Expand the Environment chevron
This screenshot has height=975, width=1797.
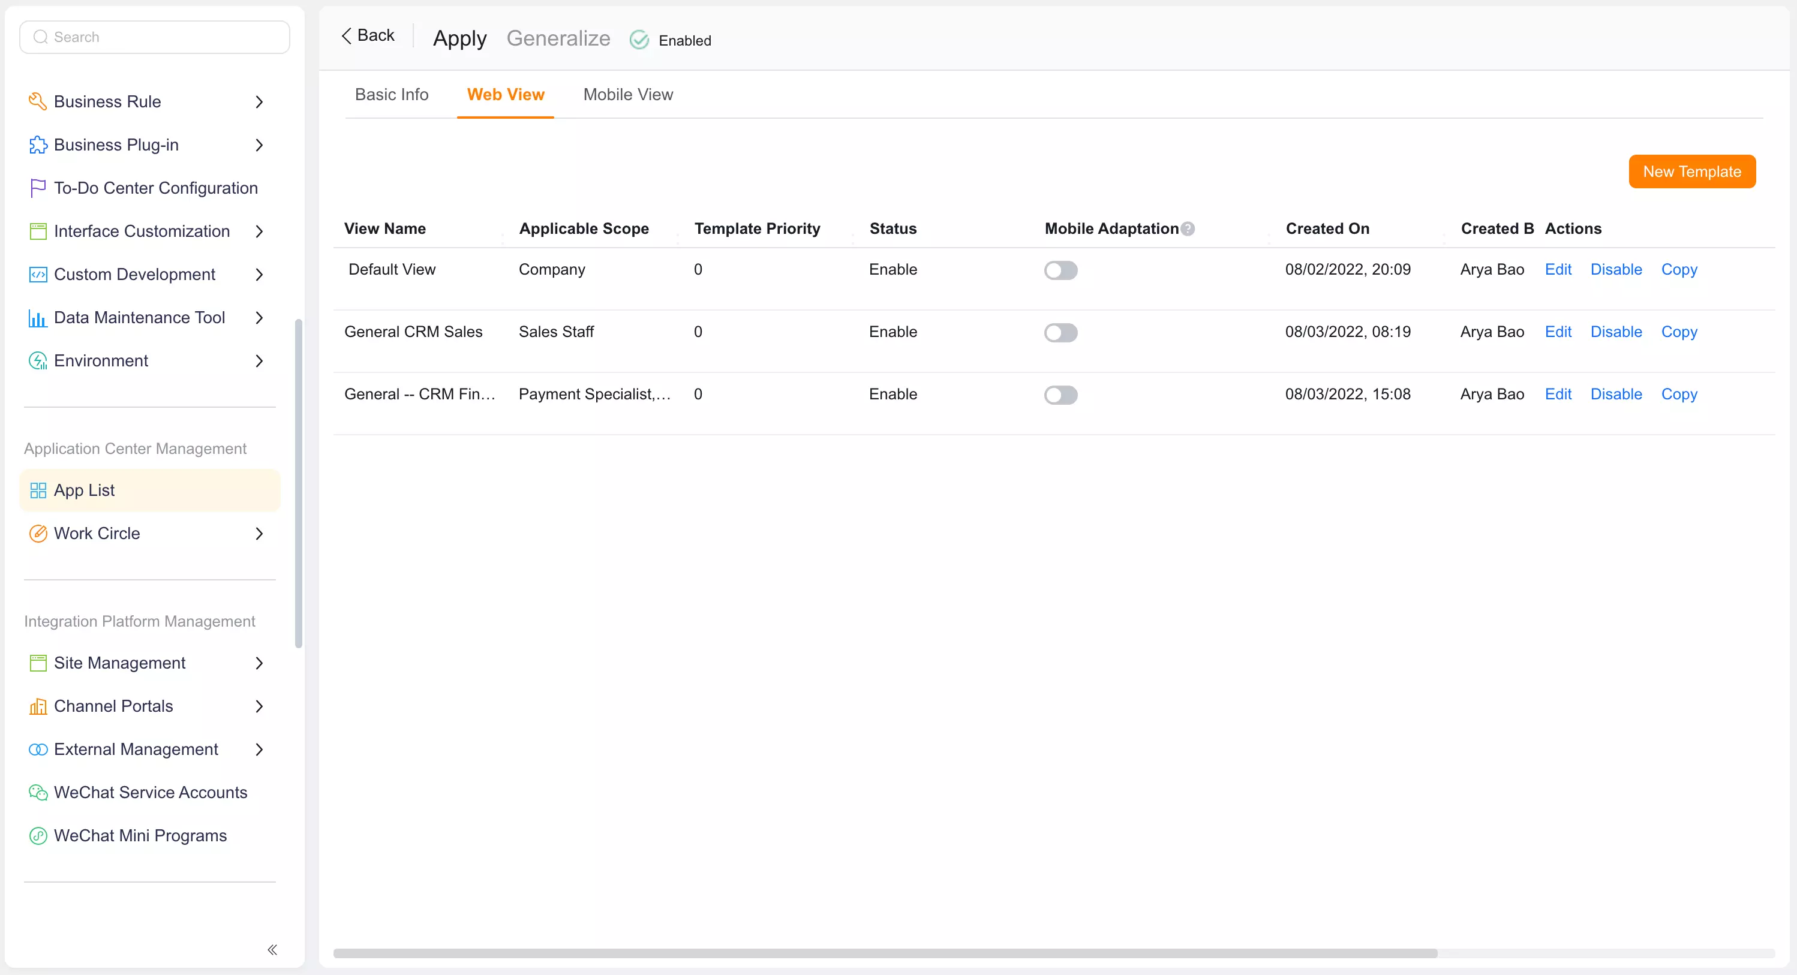(259, 361)
